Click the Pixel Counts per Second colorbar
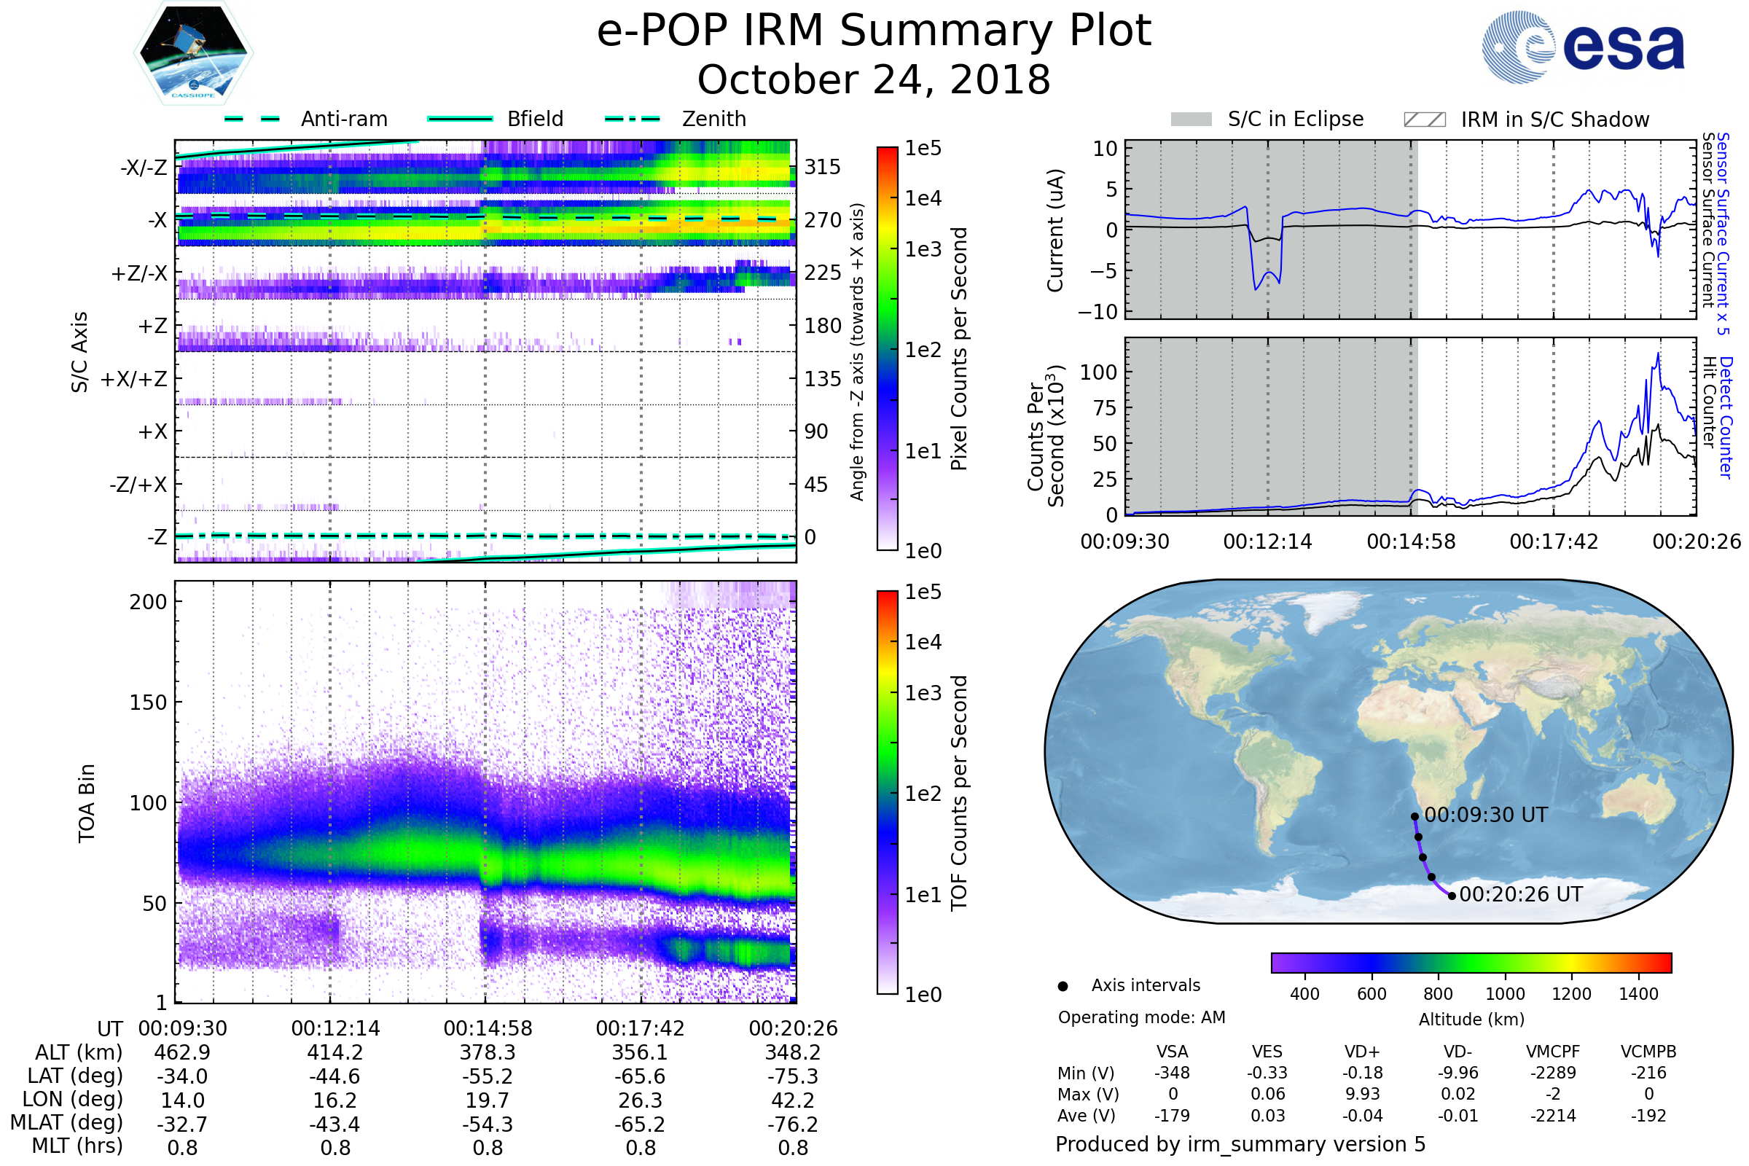This screenshot has width=1749, height=1166. tap(887, 348)
